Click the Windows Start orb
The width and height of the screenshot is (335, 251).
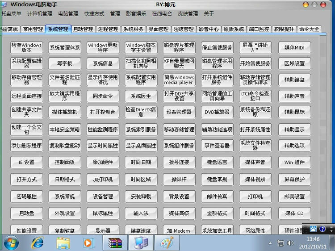pyautogui.click(x=11, y=243)
